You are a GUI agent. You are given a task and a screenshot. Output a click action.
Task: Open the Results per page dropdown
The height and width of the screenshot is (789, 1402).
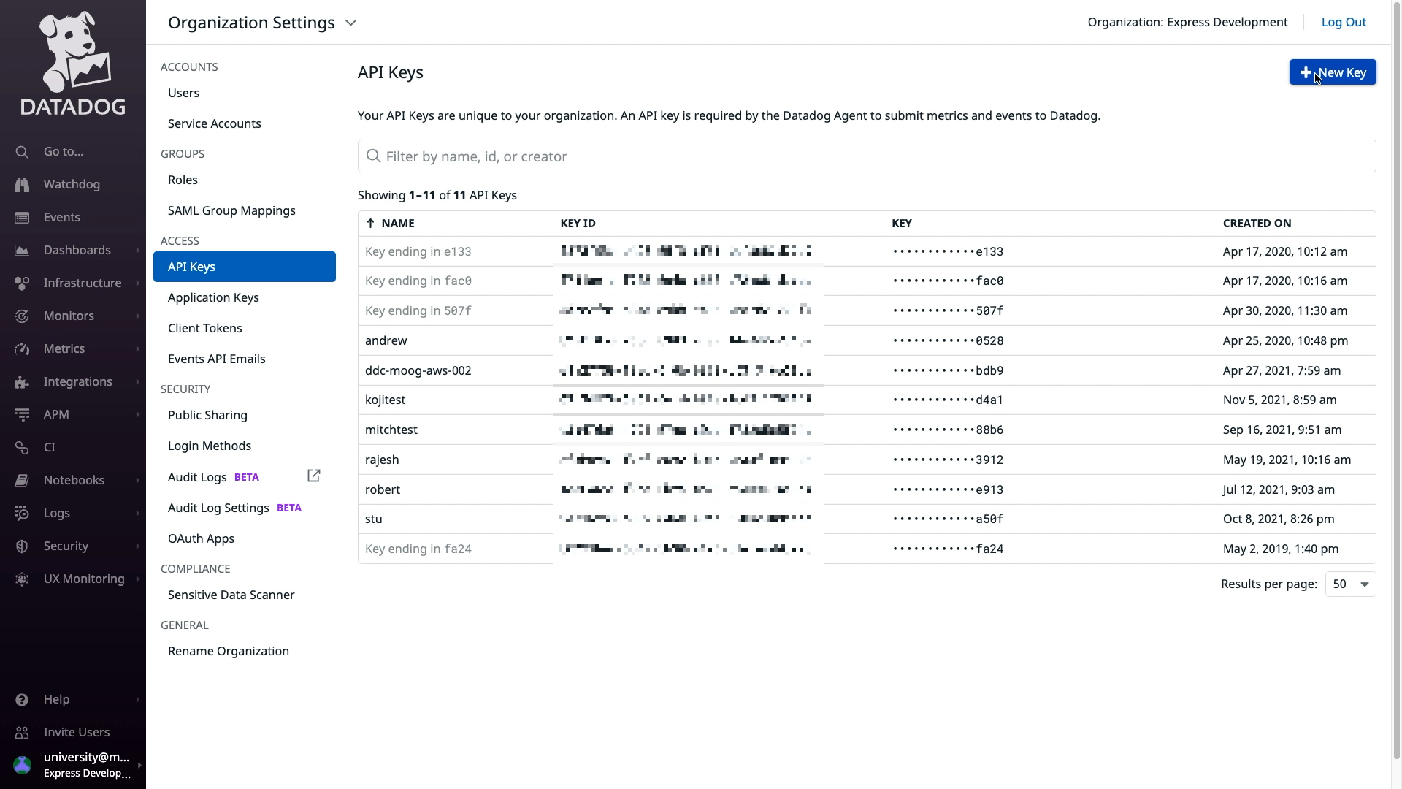point(1350,584)
